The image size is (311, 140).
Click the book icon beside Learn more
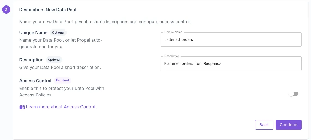click(22, 107)
